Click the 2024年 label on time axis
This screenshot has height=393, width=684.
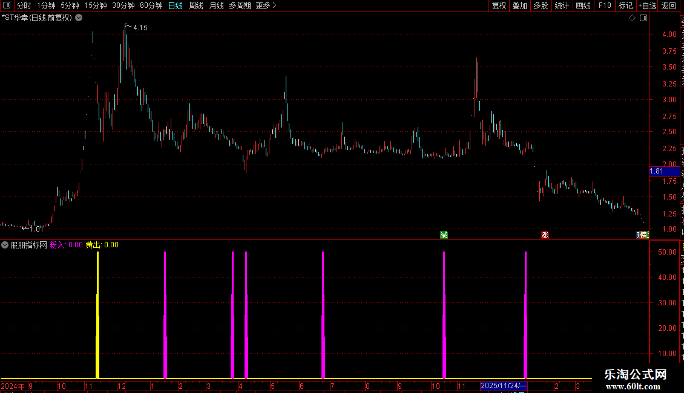pos(13,386)
